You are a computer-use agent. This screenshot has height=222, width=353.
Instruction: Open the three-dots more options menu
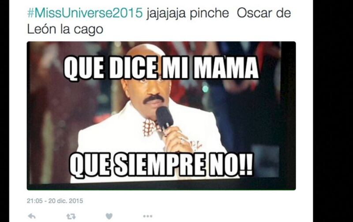(148, 216)
